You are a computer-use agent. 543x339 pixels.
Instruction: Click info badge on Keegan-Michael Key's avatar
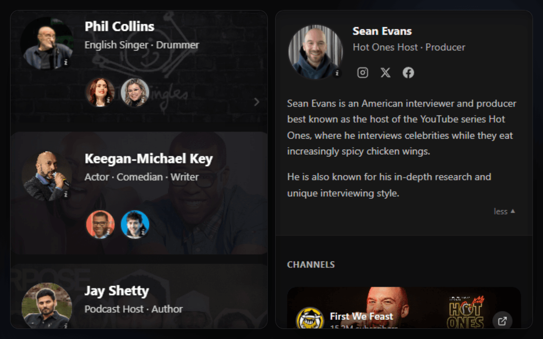[66, 195]
